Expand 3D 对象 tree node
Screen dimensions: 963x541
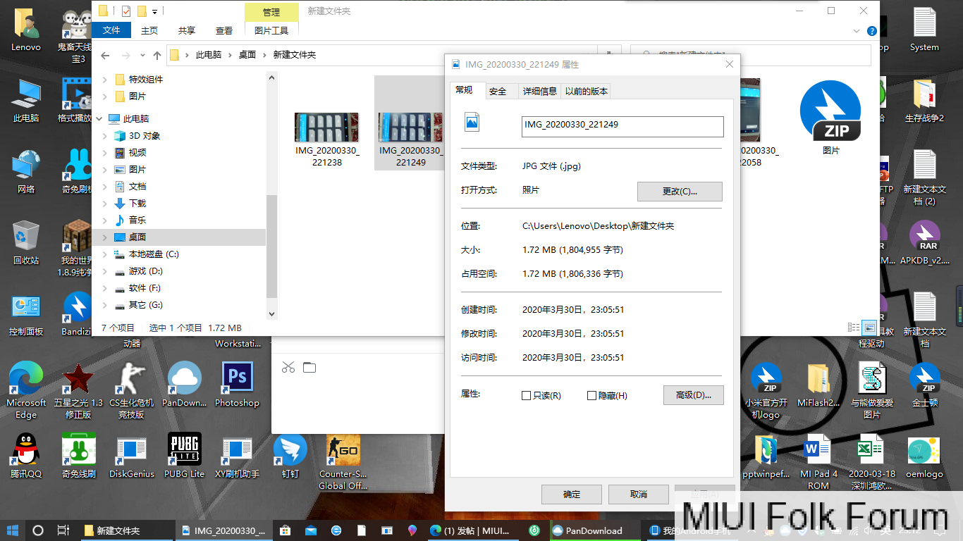[x=105, y=135]
